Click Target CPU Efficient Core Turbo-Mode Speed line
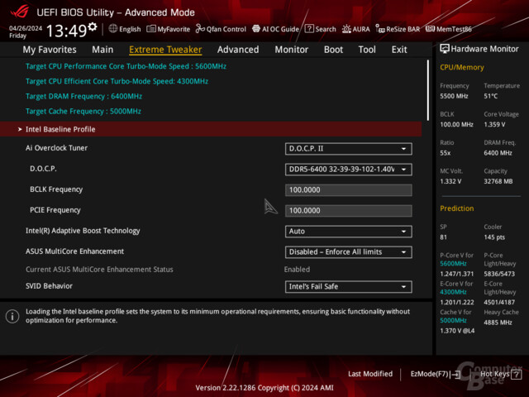Viewport: 529px width, 397px height. [x=117, y=81]
